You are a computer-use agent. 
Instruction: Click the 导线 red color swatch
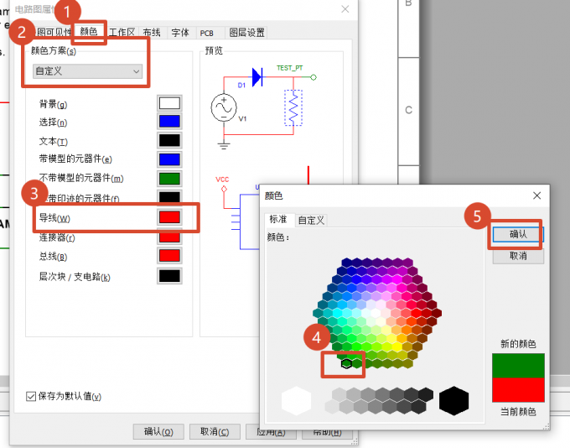pos(169,217)
